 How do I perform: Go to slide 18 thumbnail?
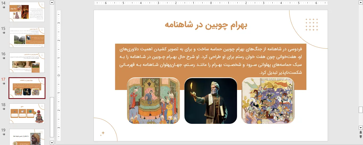[27, 114]
